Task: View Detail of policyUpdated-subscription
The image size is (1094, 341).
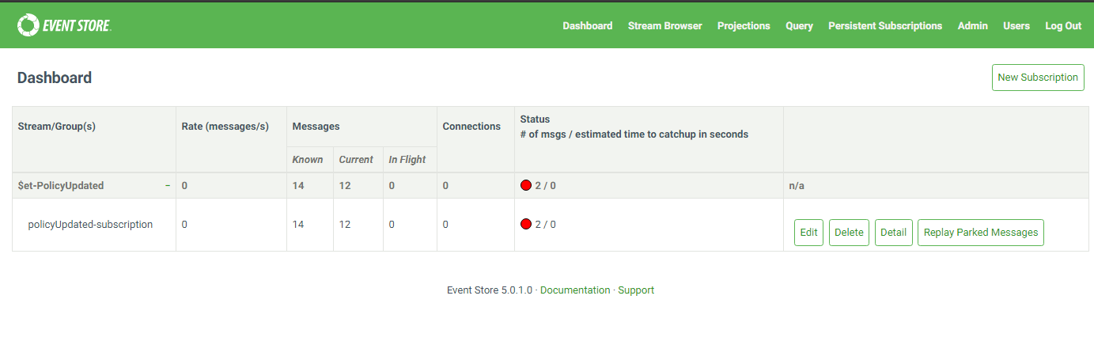Action: coord(893,233)
